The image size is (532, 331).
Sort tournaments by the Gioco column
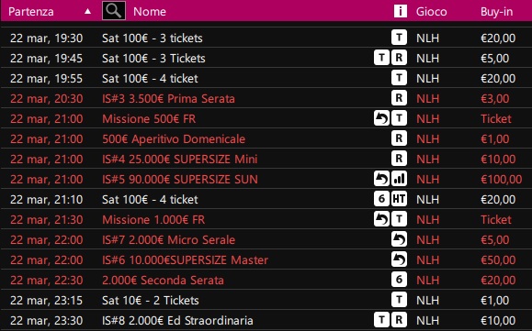pos(431,12)
